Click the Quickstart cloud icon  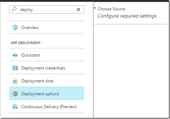click(x=15, y=55)
